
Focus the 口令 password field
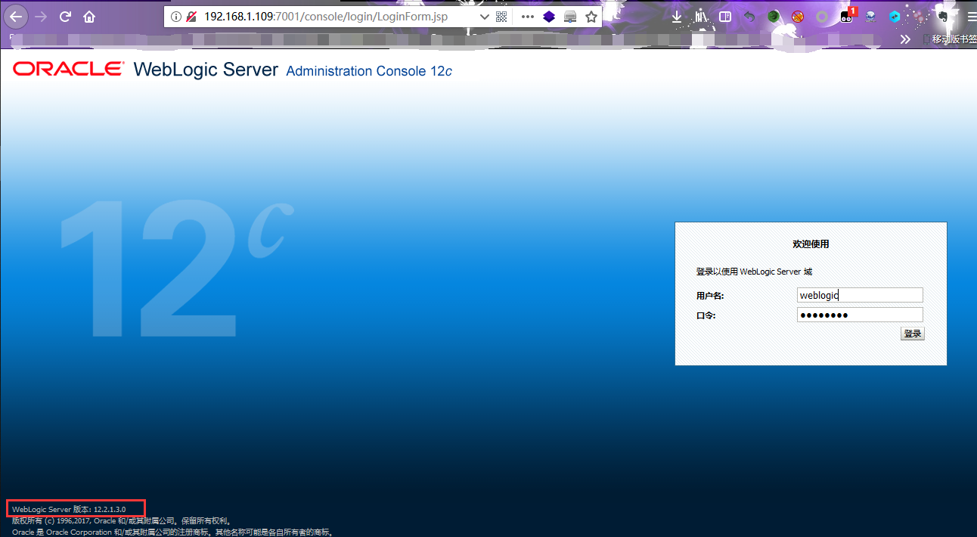[x=860, y=315]
